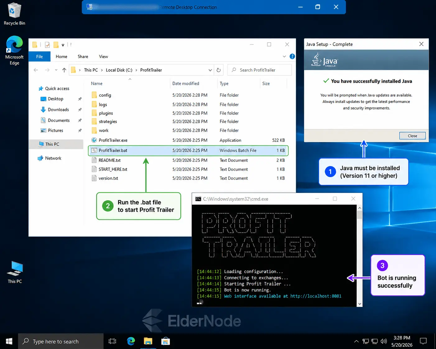Select This PC in the navigation pane
436x349 pixels.
tap(56, 144)
